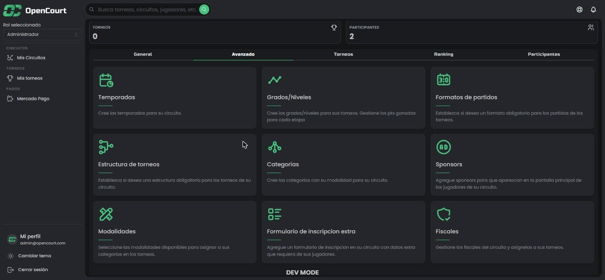Click the people icon in Participantes card

(591, 27)
